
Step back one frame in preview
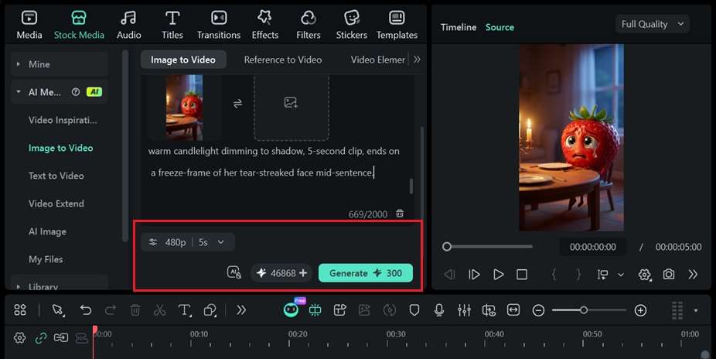tap(449, 274)
